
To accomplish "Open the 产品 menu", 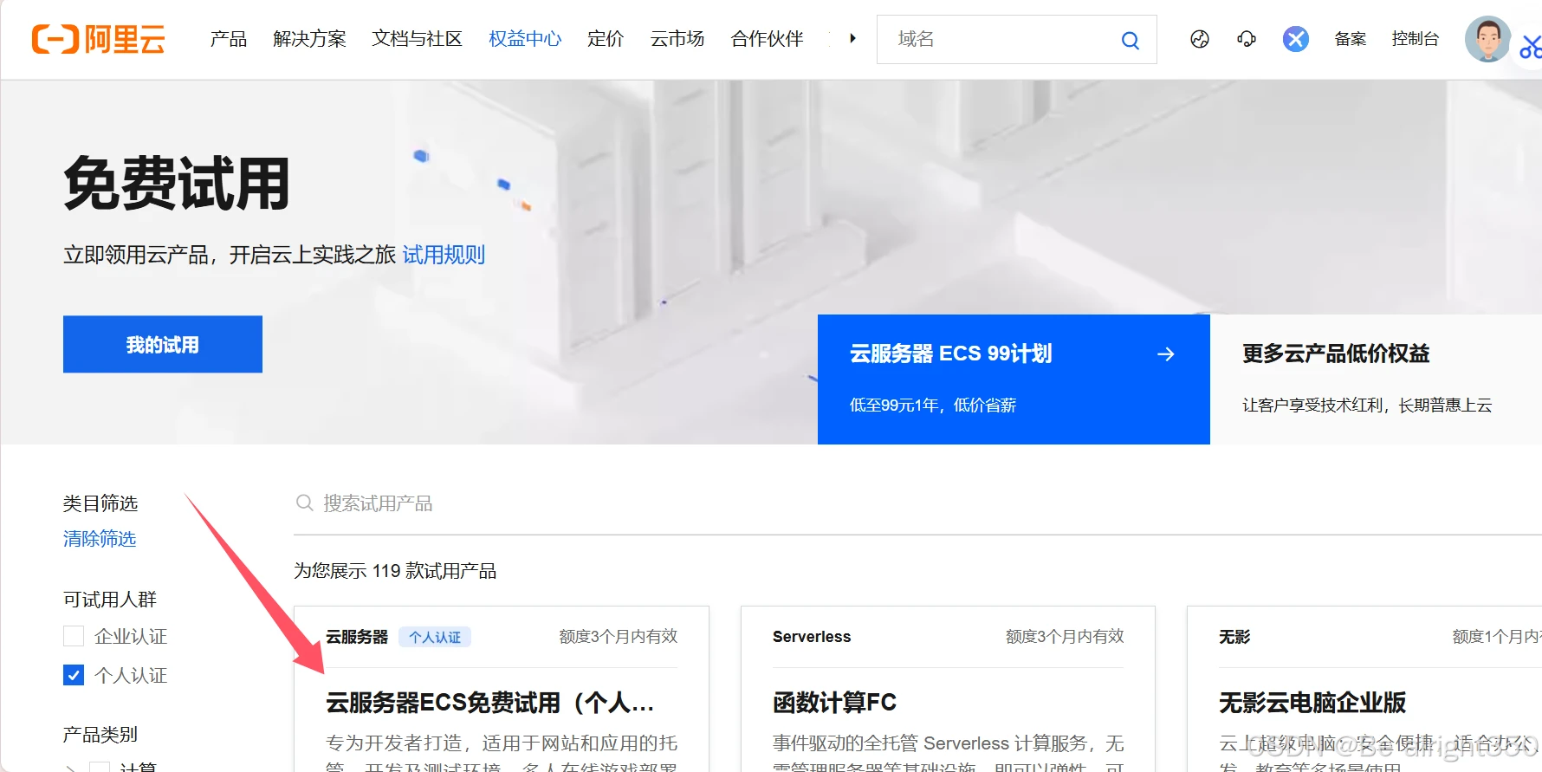I will point(229,39).
